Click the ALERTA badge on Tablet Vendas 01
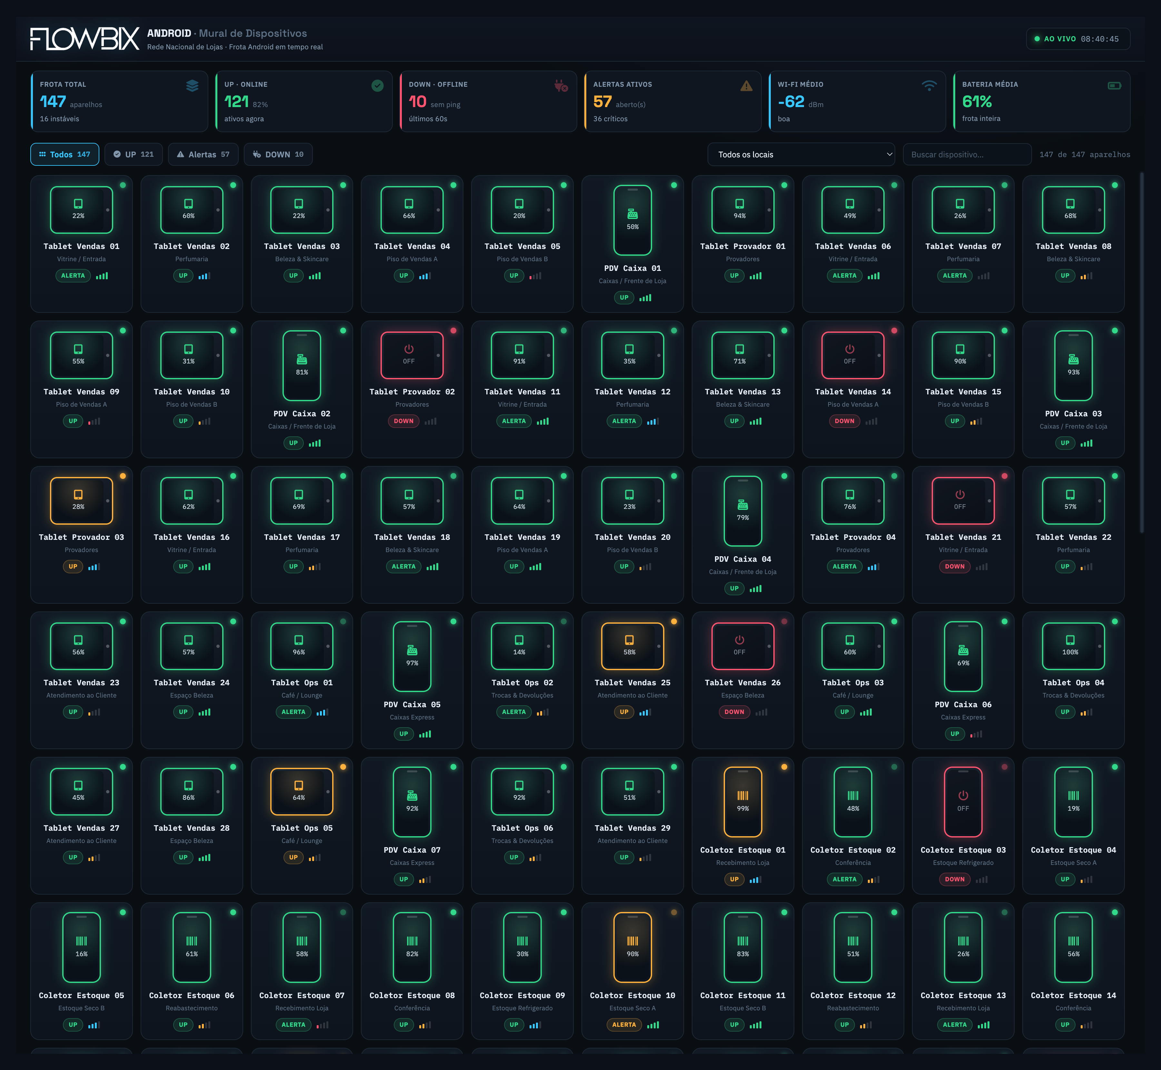The height and width of the screenshot is (1070, 1161). [x=73, y=276]
